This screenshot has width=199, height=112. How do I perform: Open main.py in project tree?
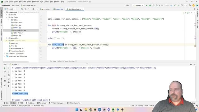[x=14, y=46]
